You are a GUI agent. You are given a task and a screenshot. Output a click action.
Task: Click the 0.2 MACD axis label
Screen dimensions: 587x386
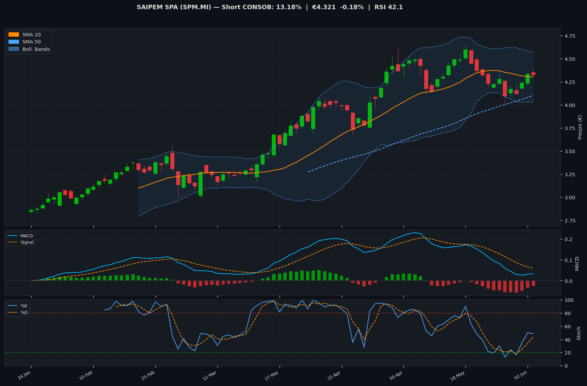[568, 240]
